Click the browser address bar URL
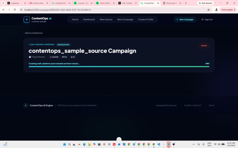Viewport: 238px width, 148px height. pos(58,10)
